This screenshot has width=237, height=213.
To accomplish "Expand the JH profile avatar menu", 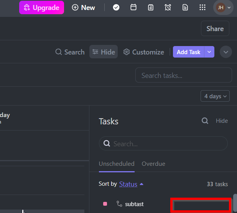I will tap(223, 7).
